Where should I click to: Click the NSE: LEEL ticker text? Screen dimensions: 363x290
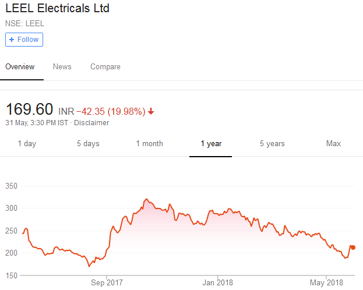tap(24, 23)
